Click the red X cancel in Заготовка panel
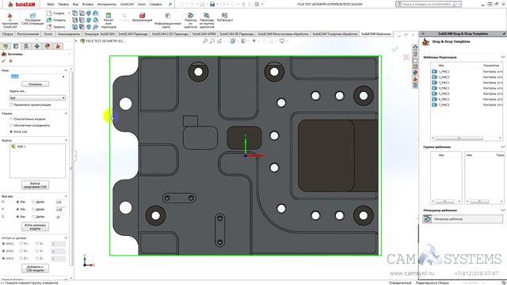The width and height of the screenshot is (507, 285). click(x=10, y=61)
